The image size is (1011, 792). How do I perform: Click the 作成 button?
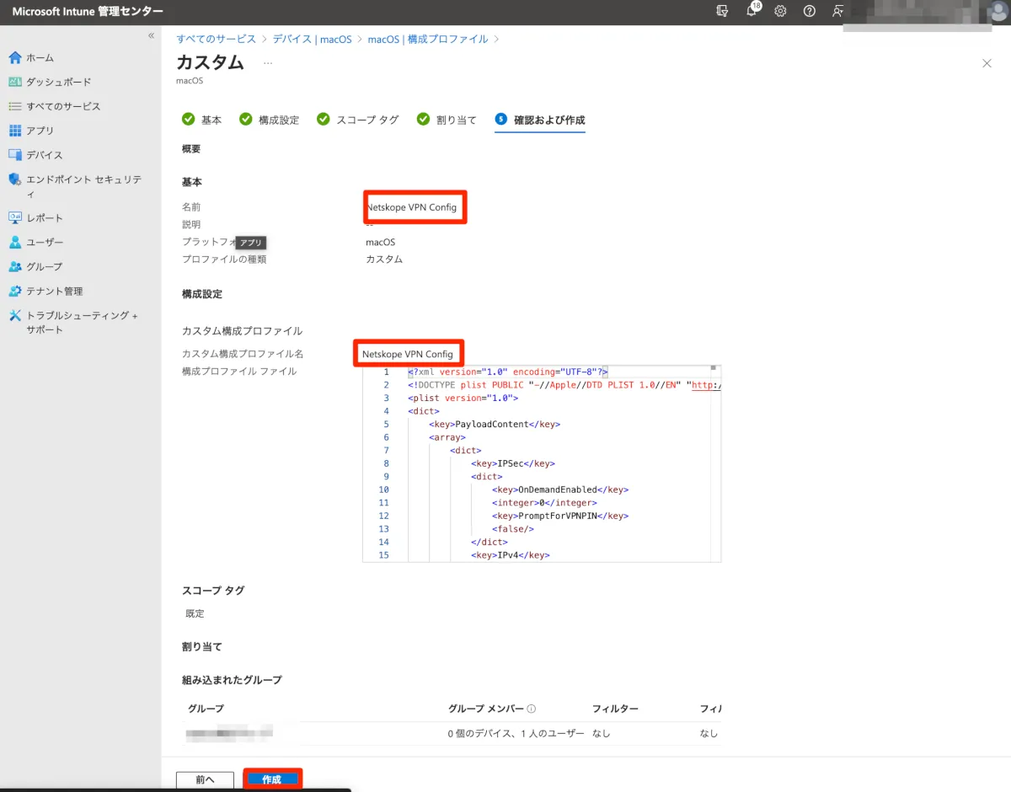[x=271, y=780]
